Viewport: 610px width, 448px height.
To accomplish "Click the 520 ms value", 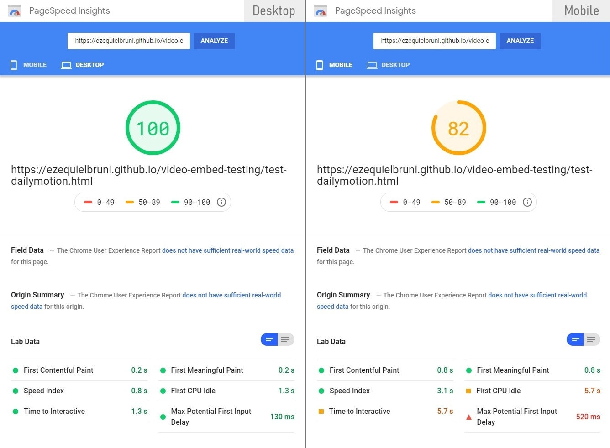I will (588, 417).
